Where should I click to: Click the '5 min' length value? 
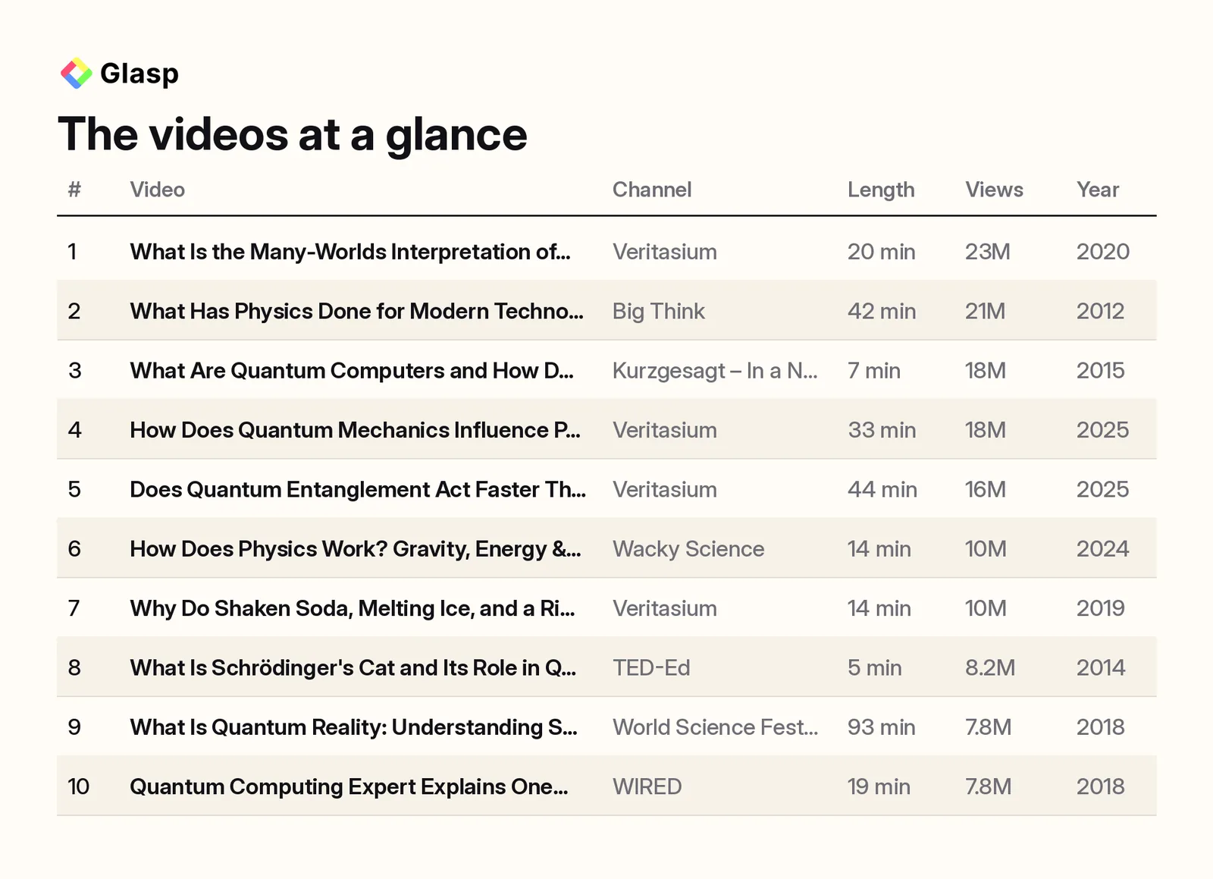[875, 667]
